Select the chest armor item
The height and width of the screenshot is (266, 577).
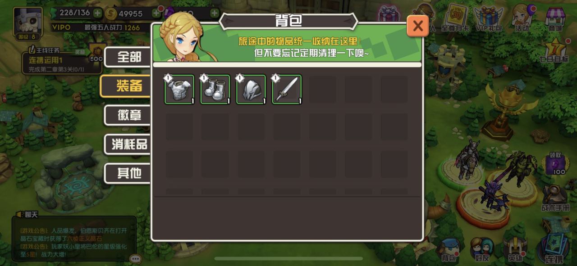[179, 89]
